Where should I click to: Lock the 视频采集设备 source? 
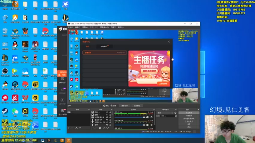110,117
